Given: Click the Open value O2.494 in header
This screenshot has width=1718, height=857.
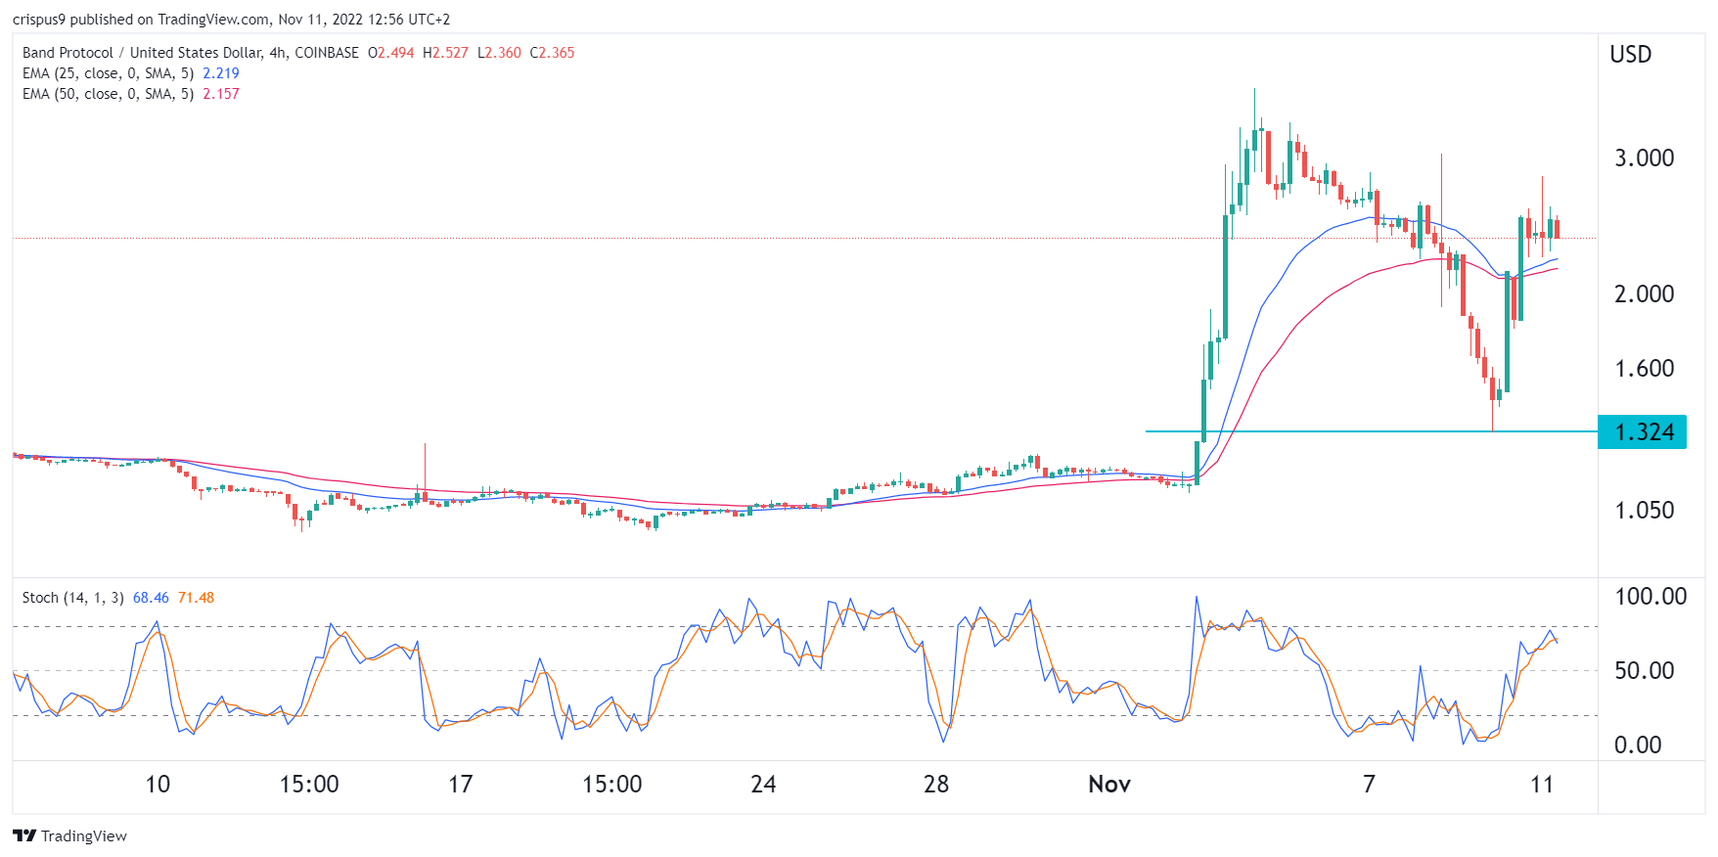Looking at the screenshot, I should [391, 53].
